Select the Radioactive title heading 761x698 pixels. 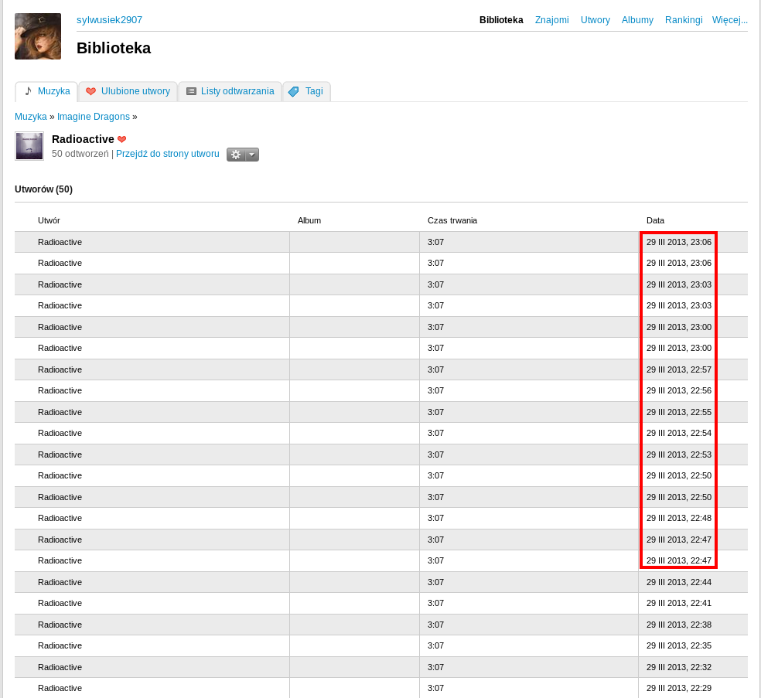(83, 139)
